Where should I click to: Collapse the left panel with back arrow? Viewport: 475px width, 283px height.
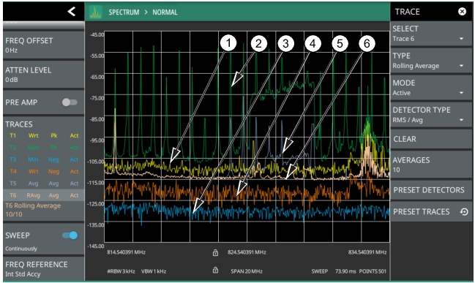click(x=72, y=12)
